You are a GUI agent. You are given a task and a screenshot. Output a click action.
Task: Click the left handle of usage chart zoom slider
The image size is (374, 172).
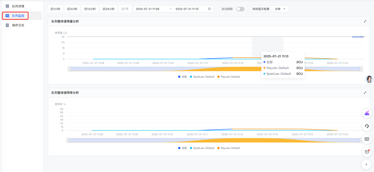[x=69, y=69]
